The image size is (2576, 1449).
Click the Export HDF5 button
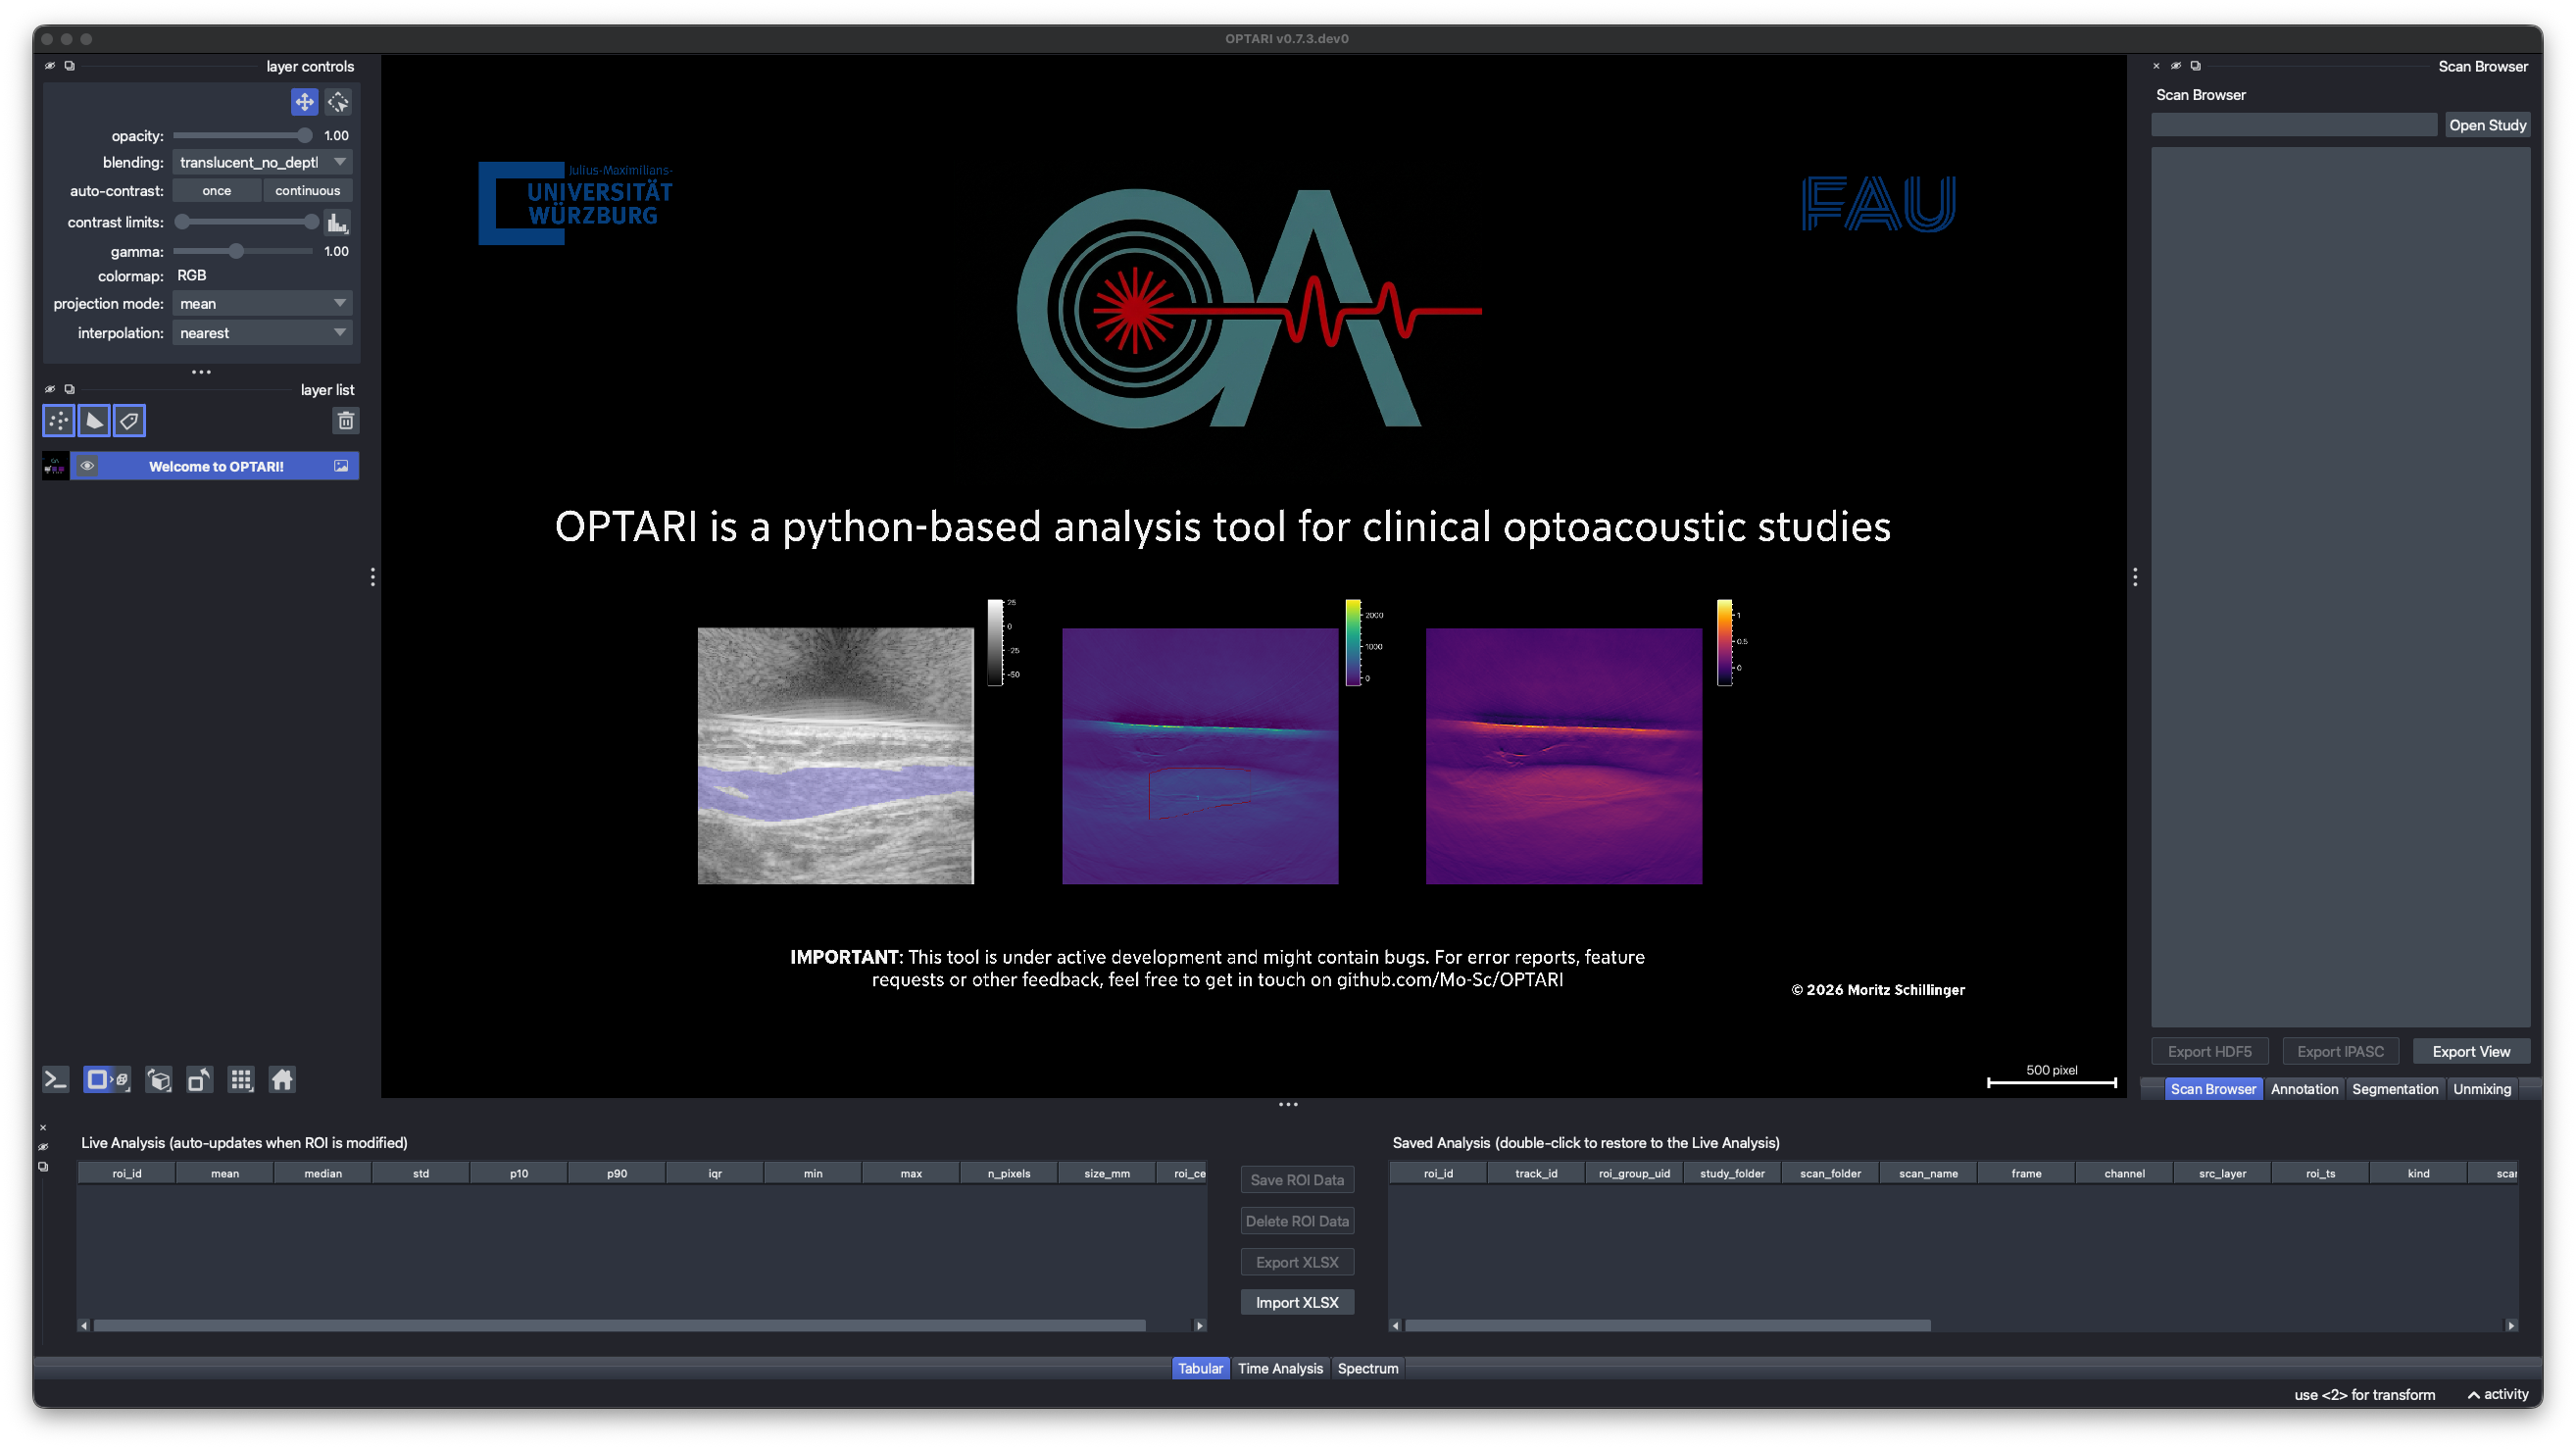tap(2209, 1051)
